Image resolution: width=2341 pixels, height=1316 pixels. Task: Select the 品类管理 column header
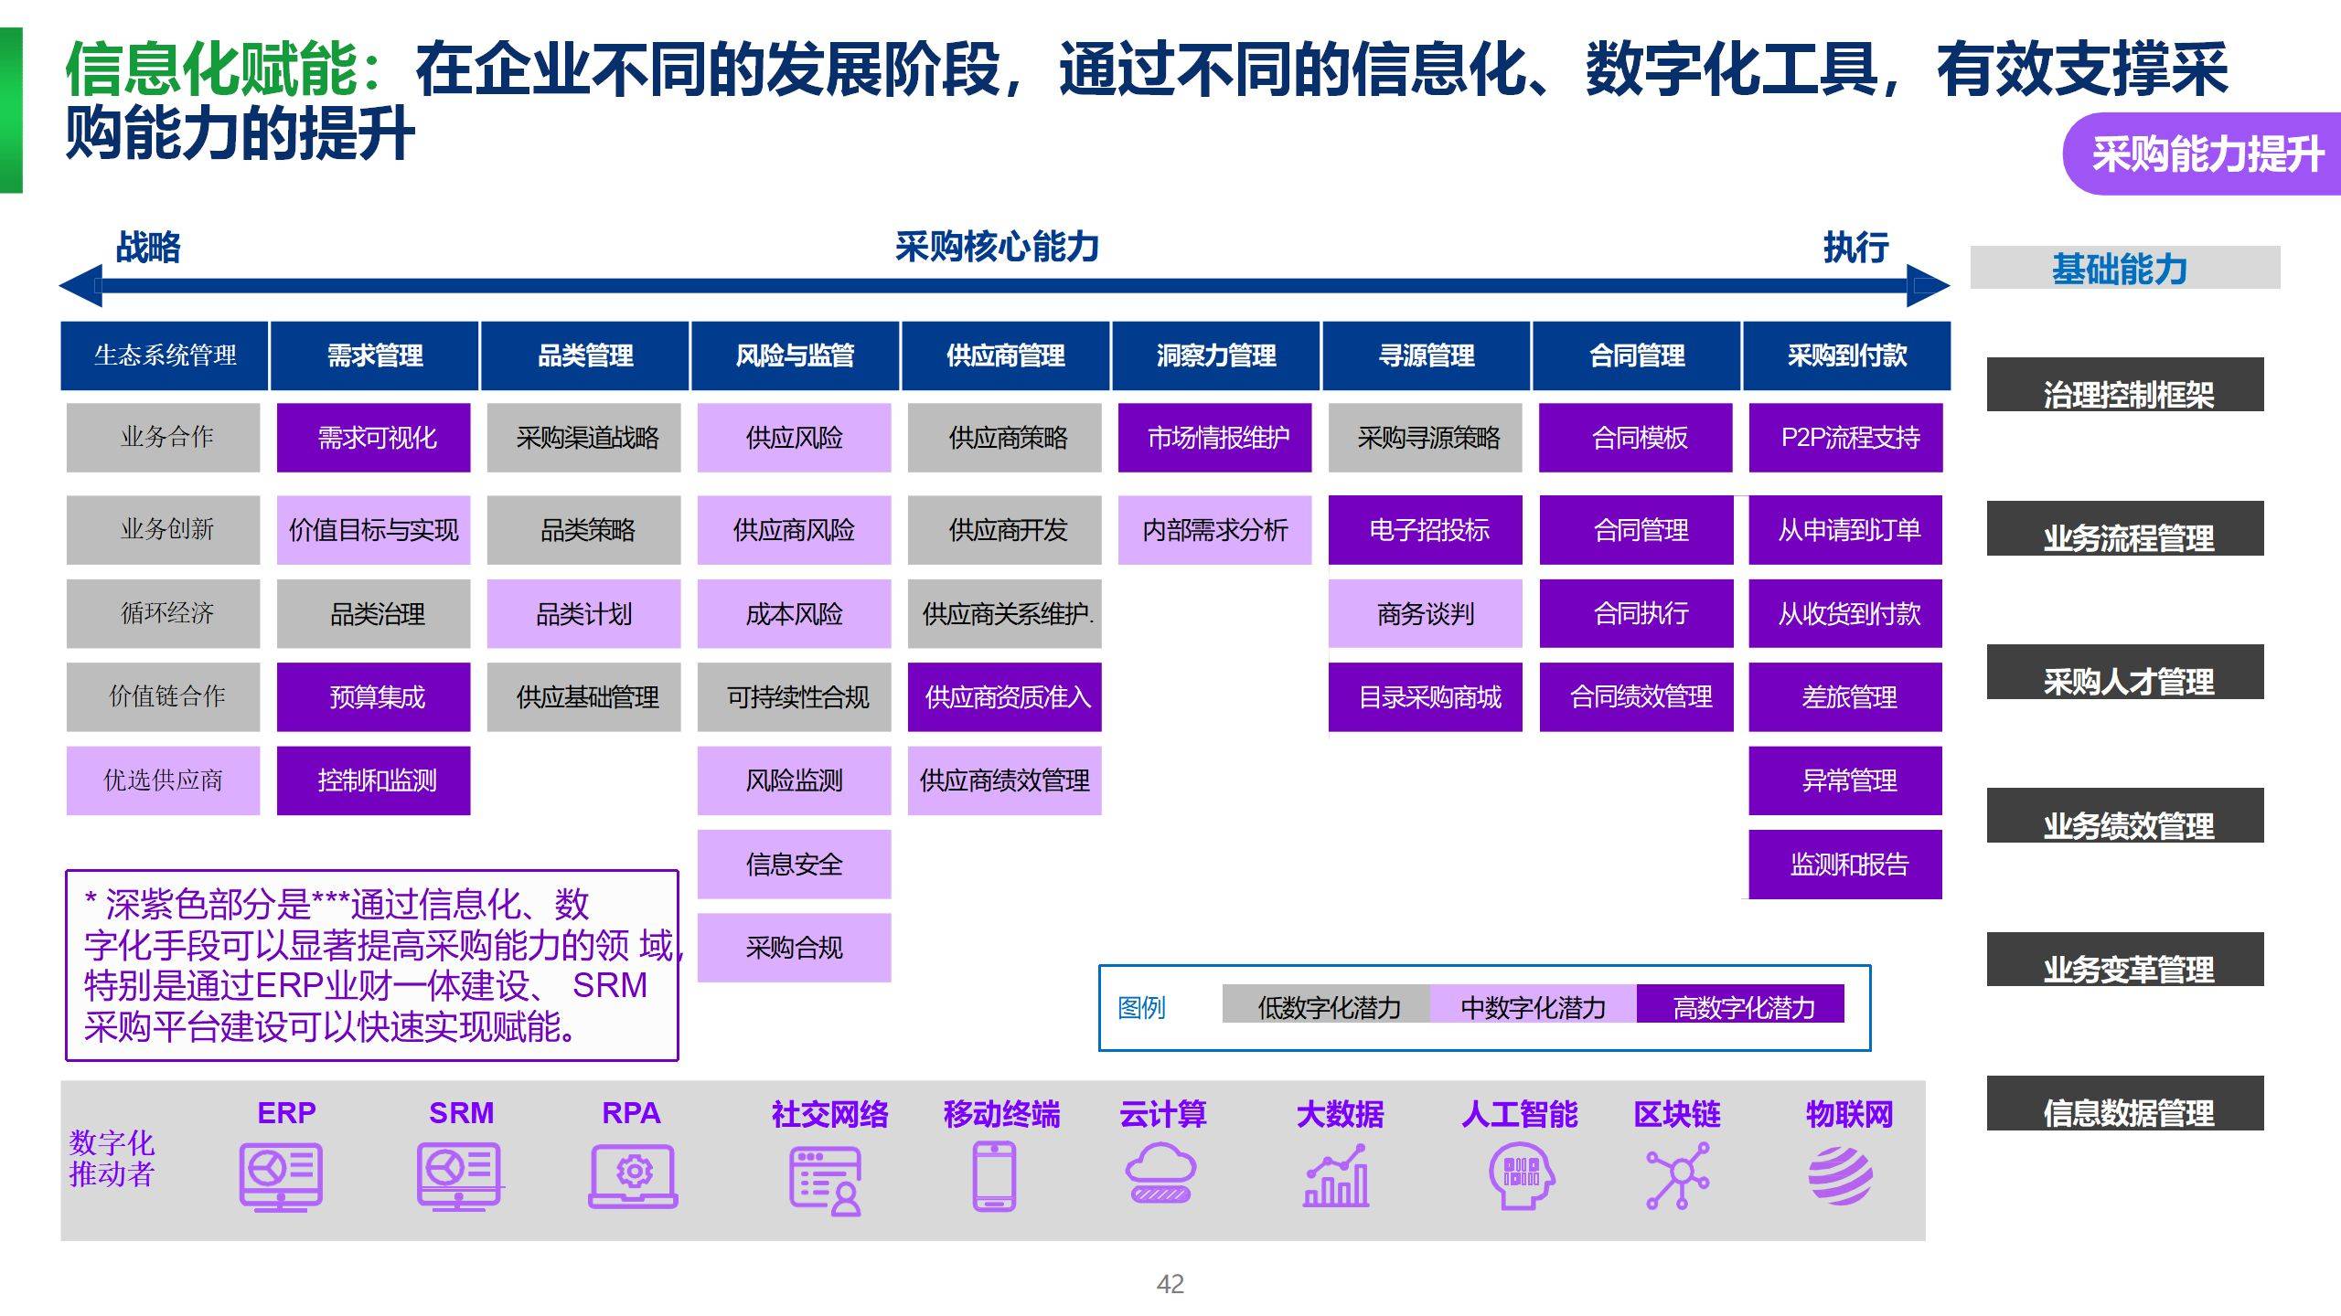pos(584,356)
